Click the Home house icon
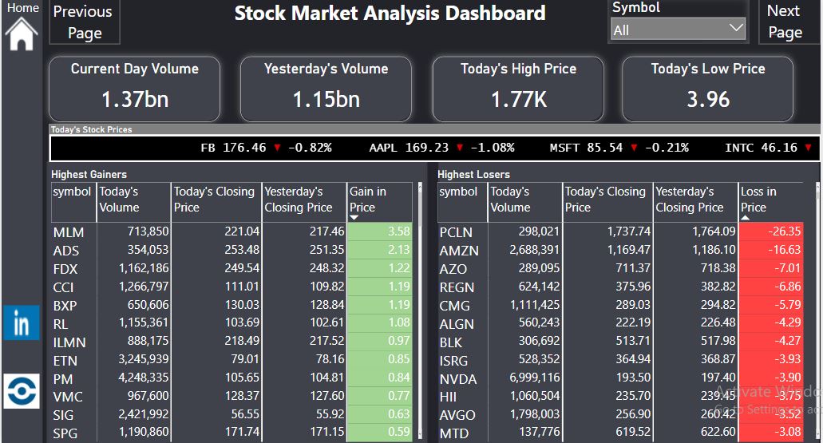 coord(22,34)
